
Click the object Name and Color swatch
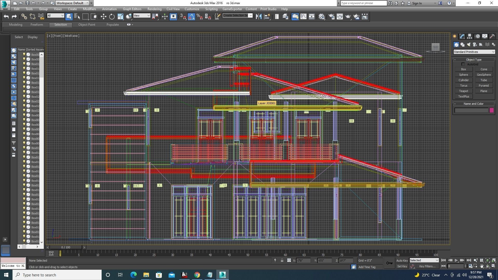click(492, 110)
